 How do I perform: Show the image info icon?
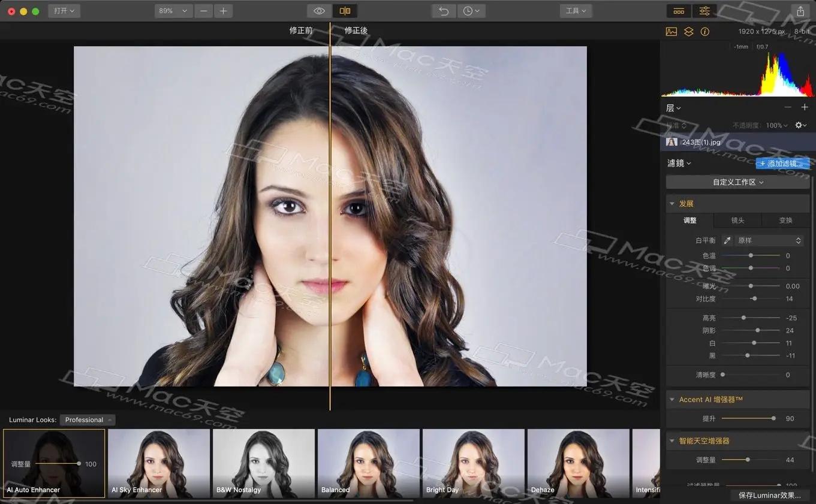[705, 32]
